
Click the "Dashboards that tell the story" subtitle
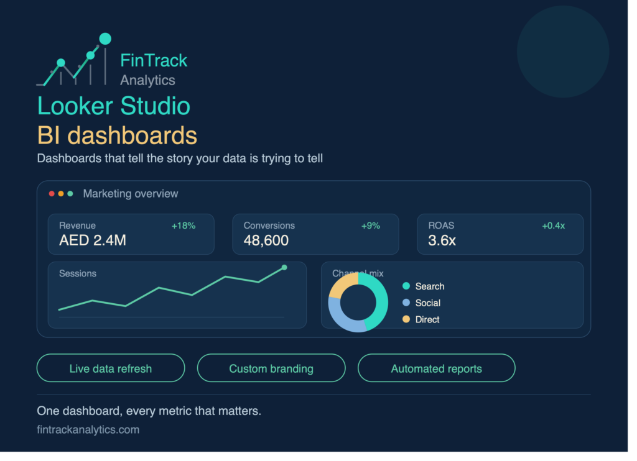tap(180, 158)
